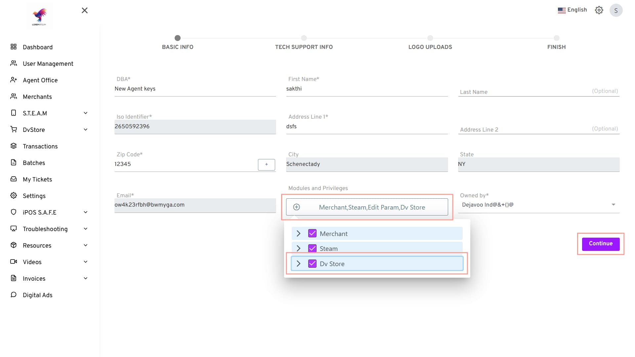The width and height of the screenshot is (635, 357).
Task: Expand the Steam privileges chevron
Action: (299, 248)
